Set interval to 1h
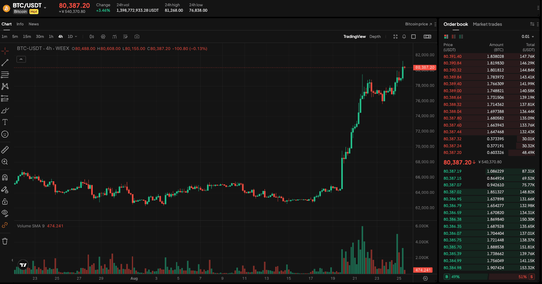The height and width of the screenshot is (284, 542). (51, 37)
